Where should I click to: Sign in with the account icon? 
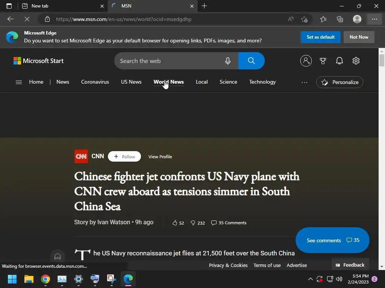(x=306, y=61)
